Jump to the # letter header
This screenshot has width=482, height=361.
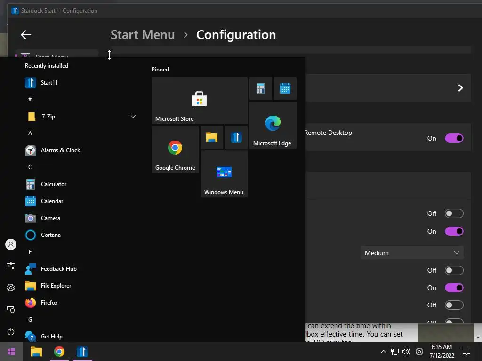click(30, 99)
